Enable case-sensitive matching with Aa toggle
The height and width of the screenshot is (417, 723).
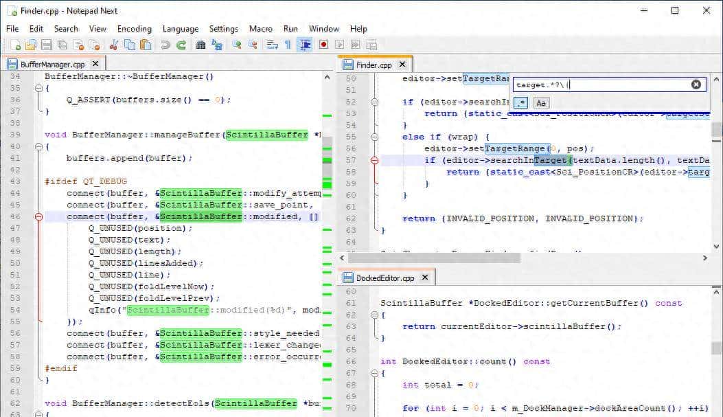541,103
